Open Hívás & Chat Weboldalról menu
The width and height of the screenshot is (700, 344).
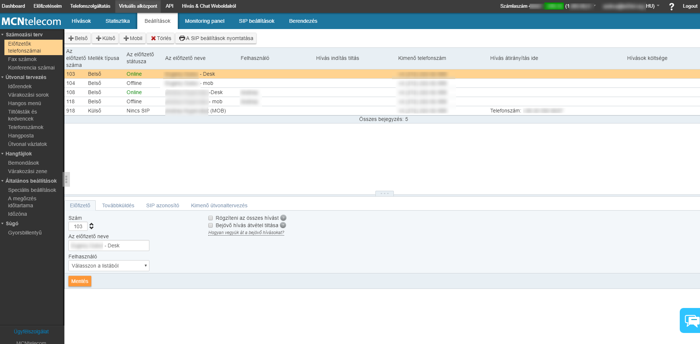click(x=209, y=6)
